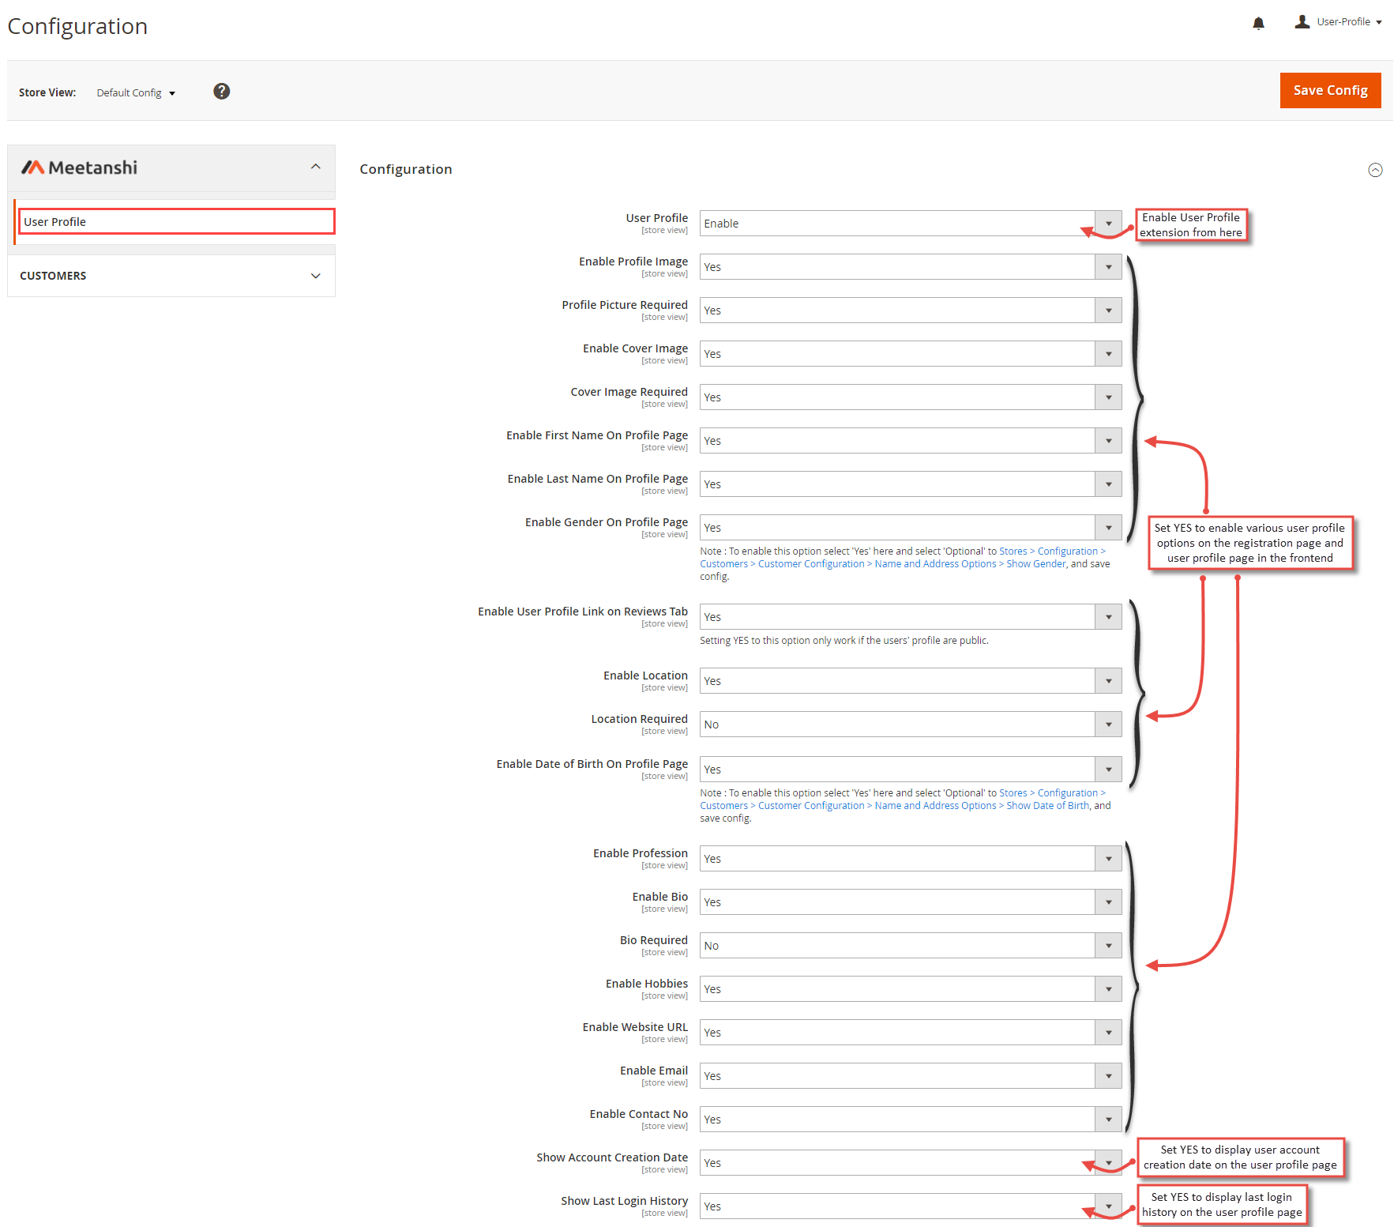
Task: Open the admin avatar icon top right
Action: pos(1302,21)
